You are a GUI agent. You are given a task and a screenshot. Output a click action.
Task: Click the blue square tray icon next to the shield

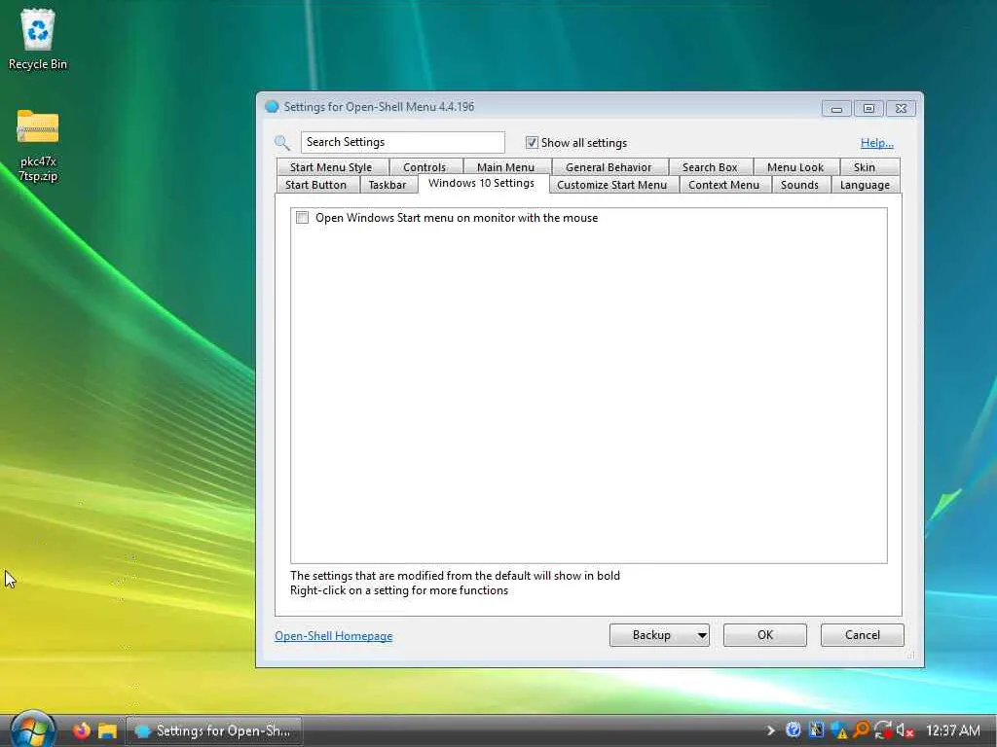pos(817,730)
